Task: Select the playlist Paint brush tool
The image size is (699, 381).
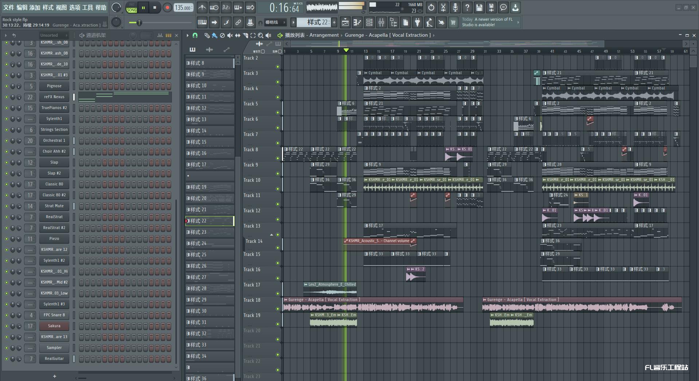Action: (215, 35)
